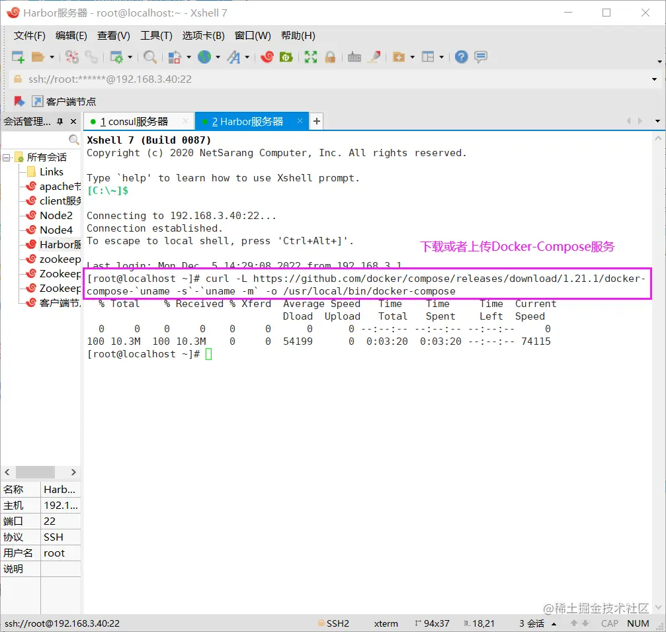Click the Open session folder icon
Viewport: 666px width, 632px height.
tap(38, 56)
